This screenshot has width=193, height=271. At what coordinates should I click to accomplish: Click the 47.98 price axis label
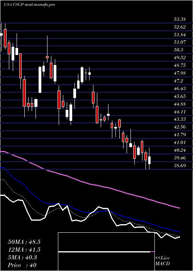pyautogui.click(x=180, y=73)
